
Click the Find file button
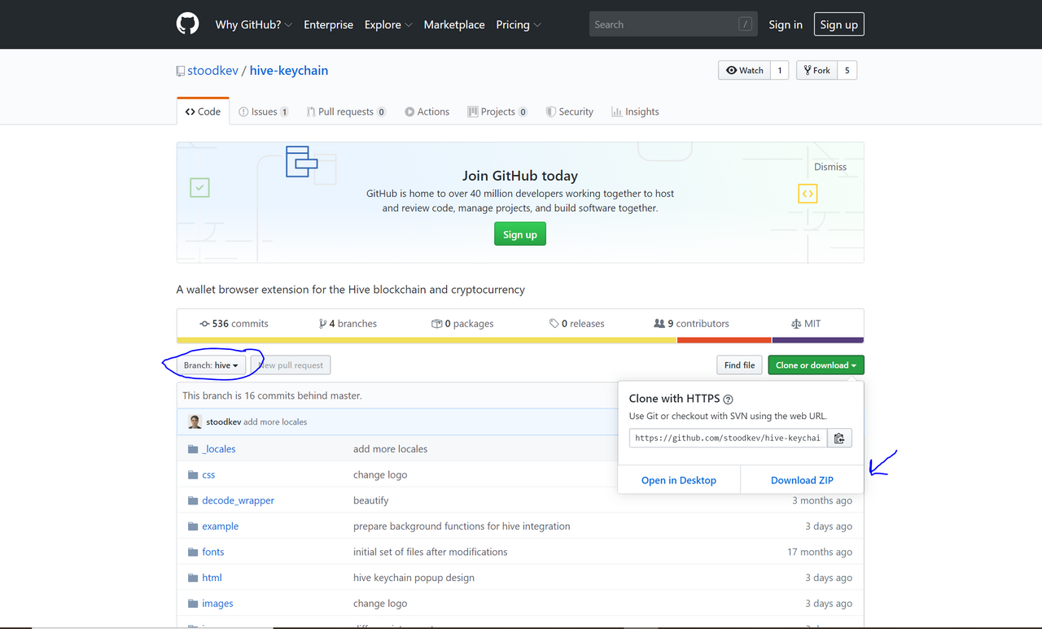point(739,365)
